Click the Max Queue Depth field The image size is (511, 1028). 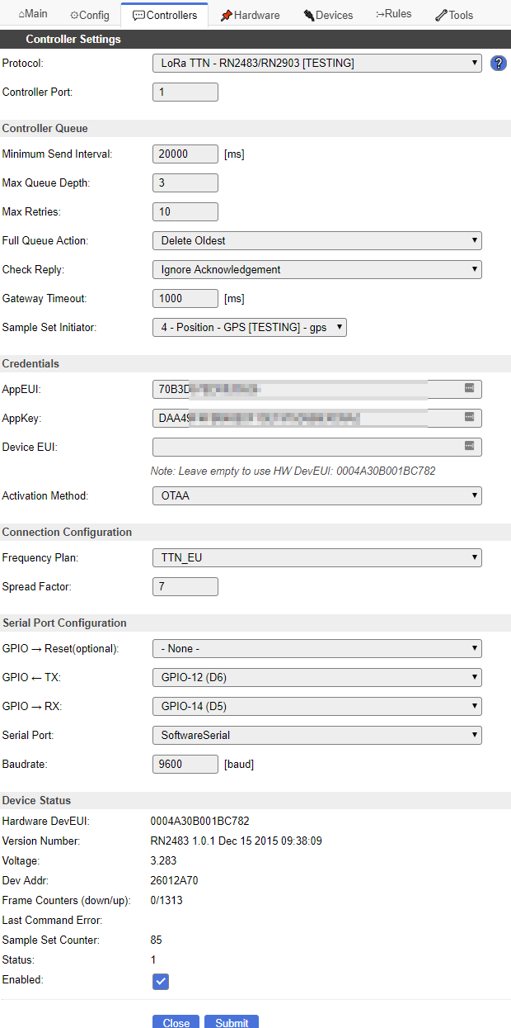(185, 182)
